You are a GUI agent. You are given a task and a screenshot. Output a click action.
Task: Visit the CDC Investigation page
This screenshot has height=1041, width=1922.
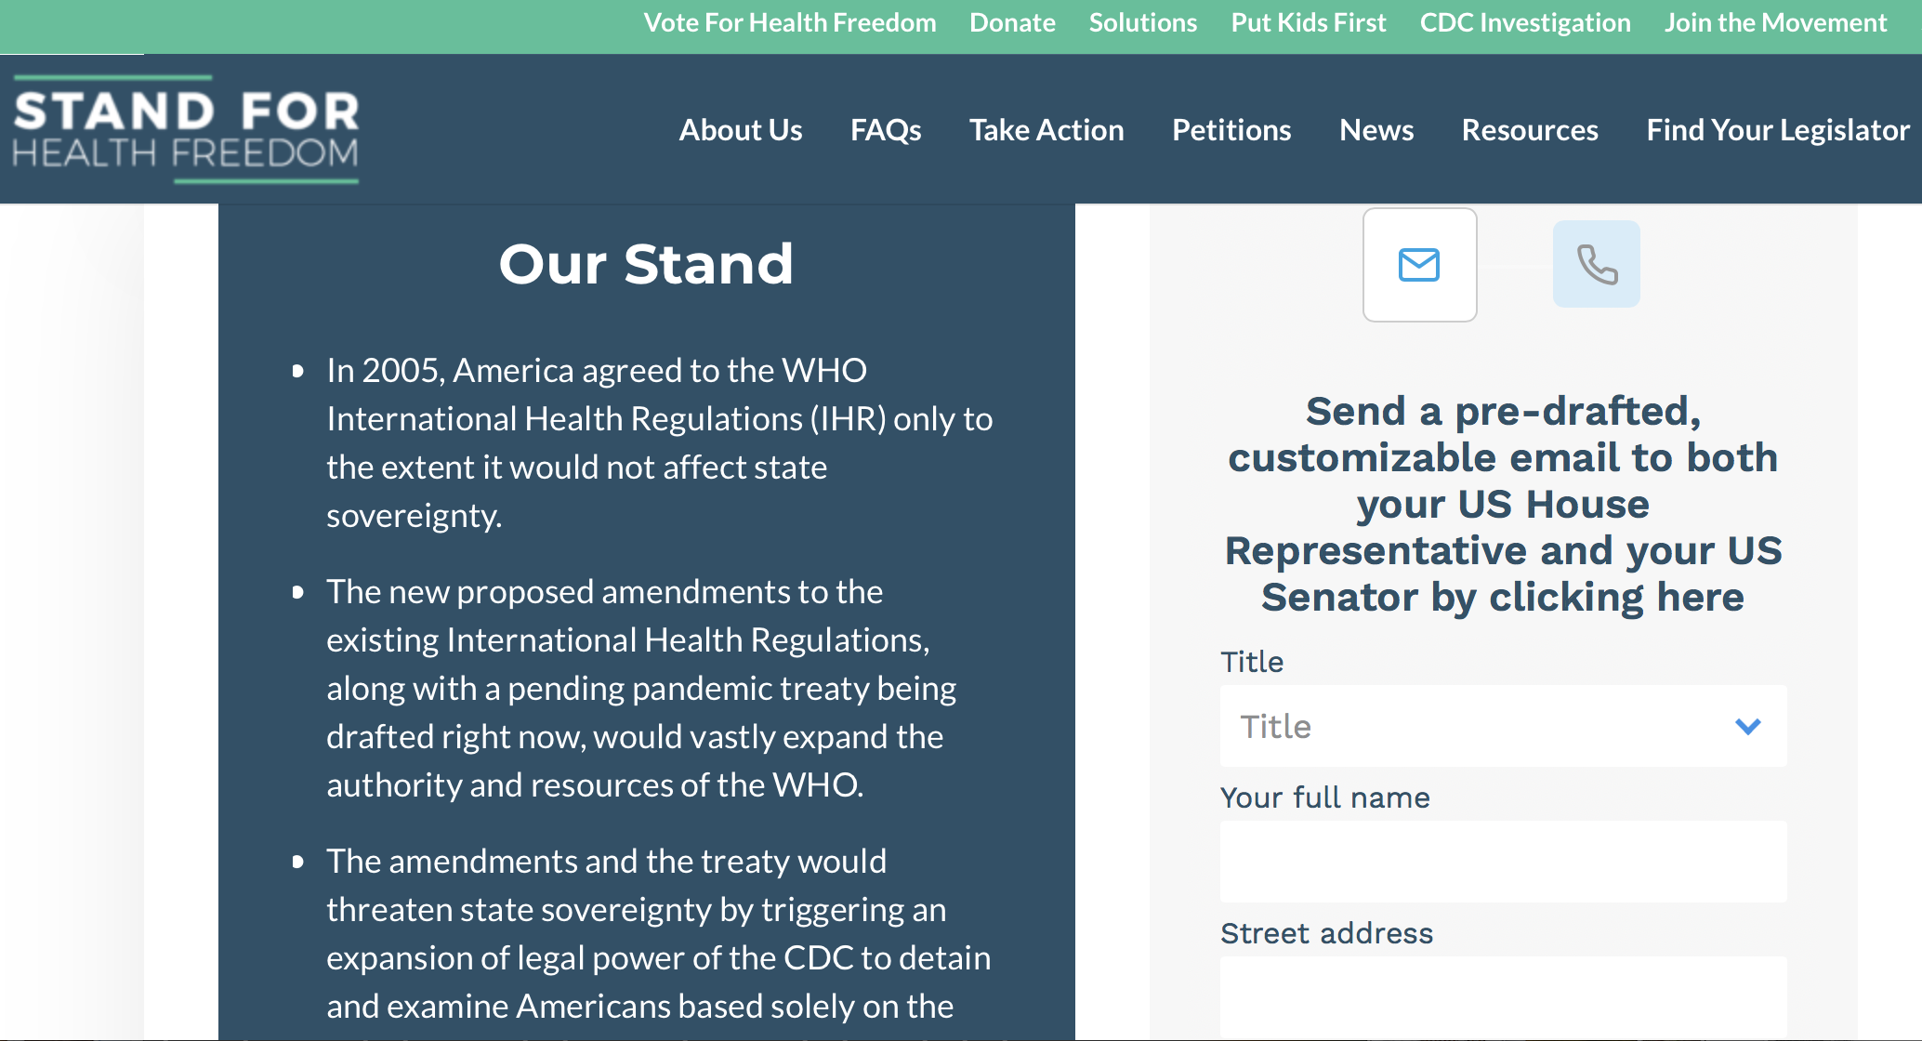click(1525, 23)
